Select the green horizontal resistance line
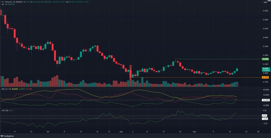 (219, 59)
